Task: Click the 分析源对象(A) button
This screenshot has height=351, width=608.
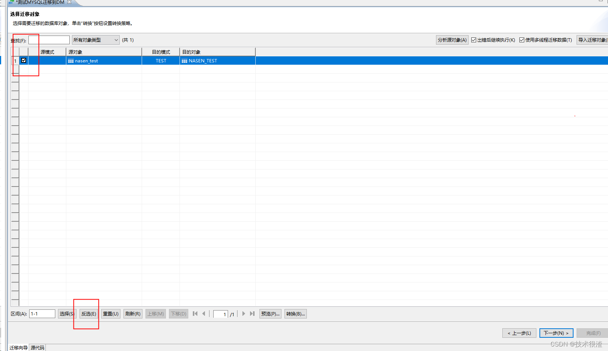Action: pyautogui.click(x=452, y=40)
